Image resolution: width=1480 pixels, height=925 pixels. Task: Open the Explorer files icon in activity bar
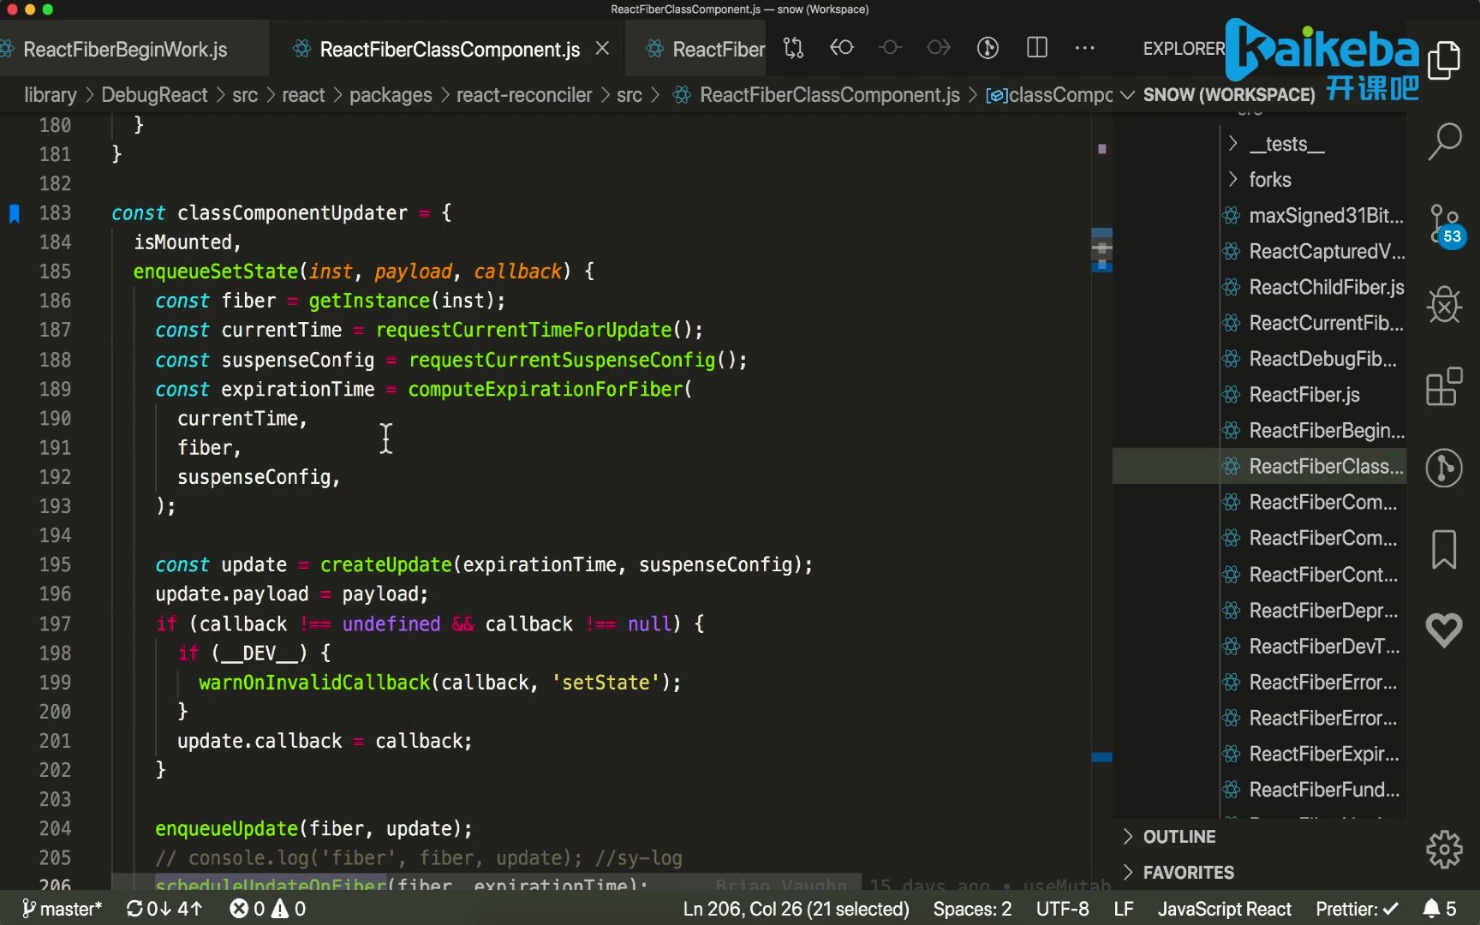tap(1444, 60)
